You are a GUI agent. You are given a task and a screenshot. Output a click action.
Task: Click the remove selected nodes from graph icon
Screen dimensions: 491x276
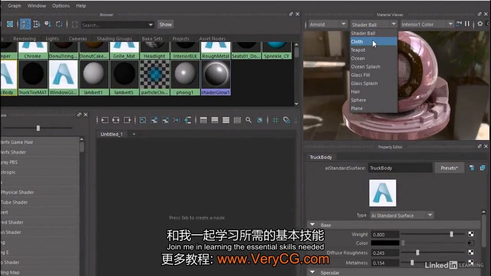point(165,120)
